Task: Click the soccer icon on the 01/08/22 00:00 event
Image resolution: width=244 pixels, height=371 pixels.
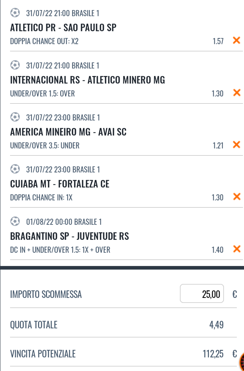Action: point(15,221)
